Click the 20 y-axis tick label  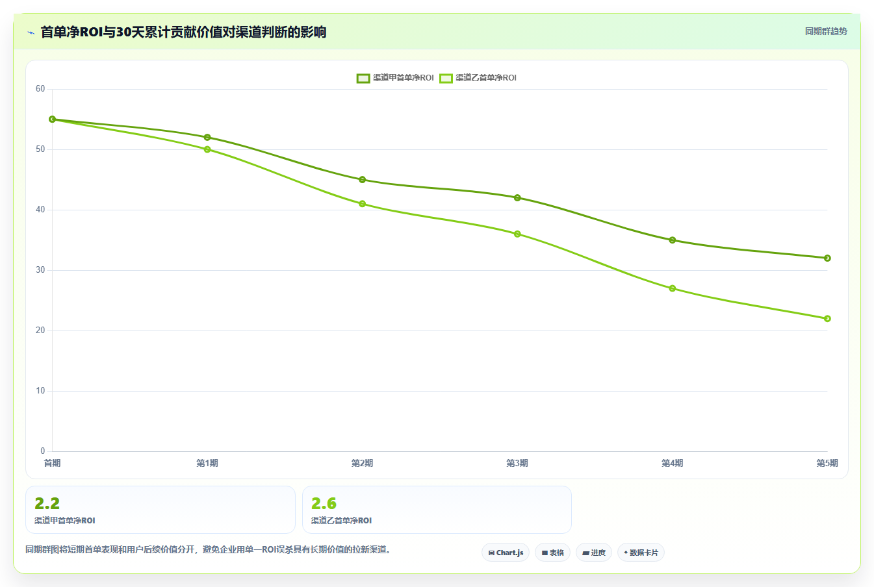tap(40, 331)
